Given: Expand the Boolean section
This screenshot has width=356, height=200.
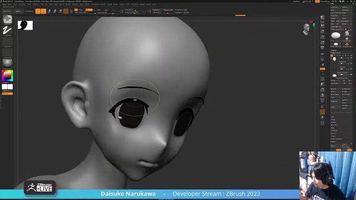Looking at the screenshot, I should point(334,122).
